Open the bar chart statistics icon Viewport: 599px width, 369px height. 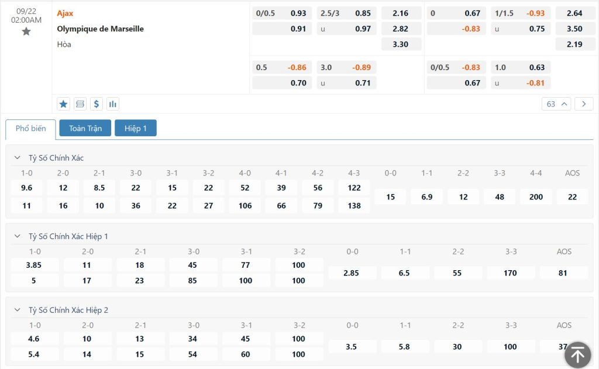pyautogui.click(x=113, y=104)
